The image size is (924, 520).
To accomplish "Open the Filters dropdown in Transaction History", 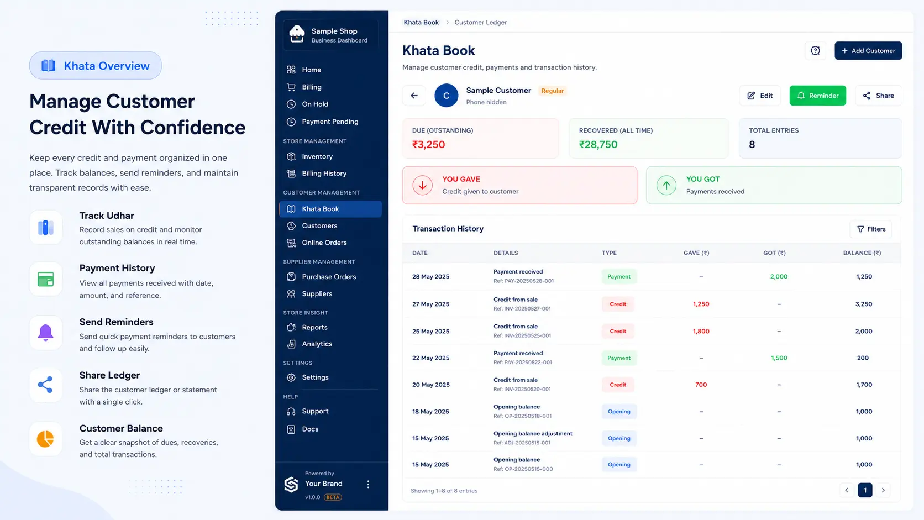I will [871, 229].
